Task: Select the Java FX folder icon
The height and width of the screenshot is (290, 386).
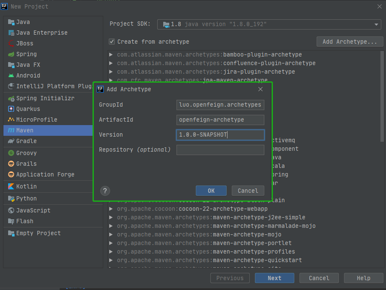Action: tap(11, 65)
